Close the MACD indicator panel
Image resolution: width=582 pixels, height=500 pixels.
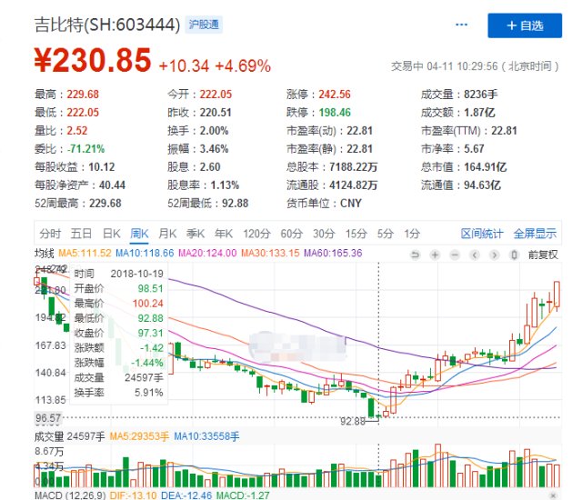tap(553, 495)
